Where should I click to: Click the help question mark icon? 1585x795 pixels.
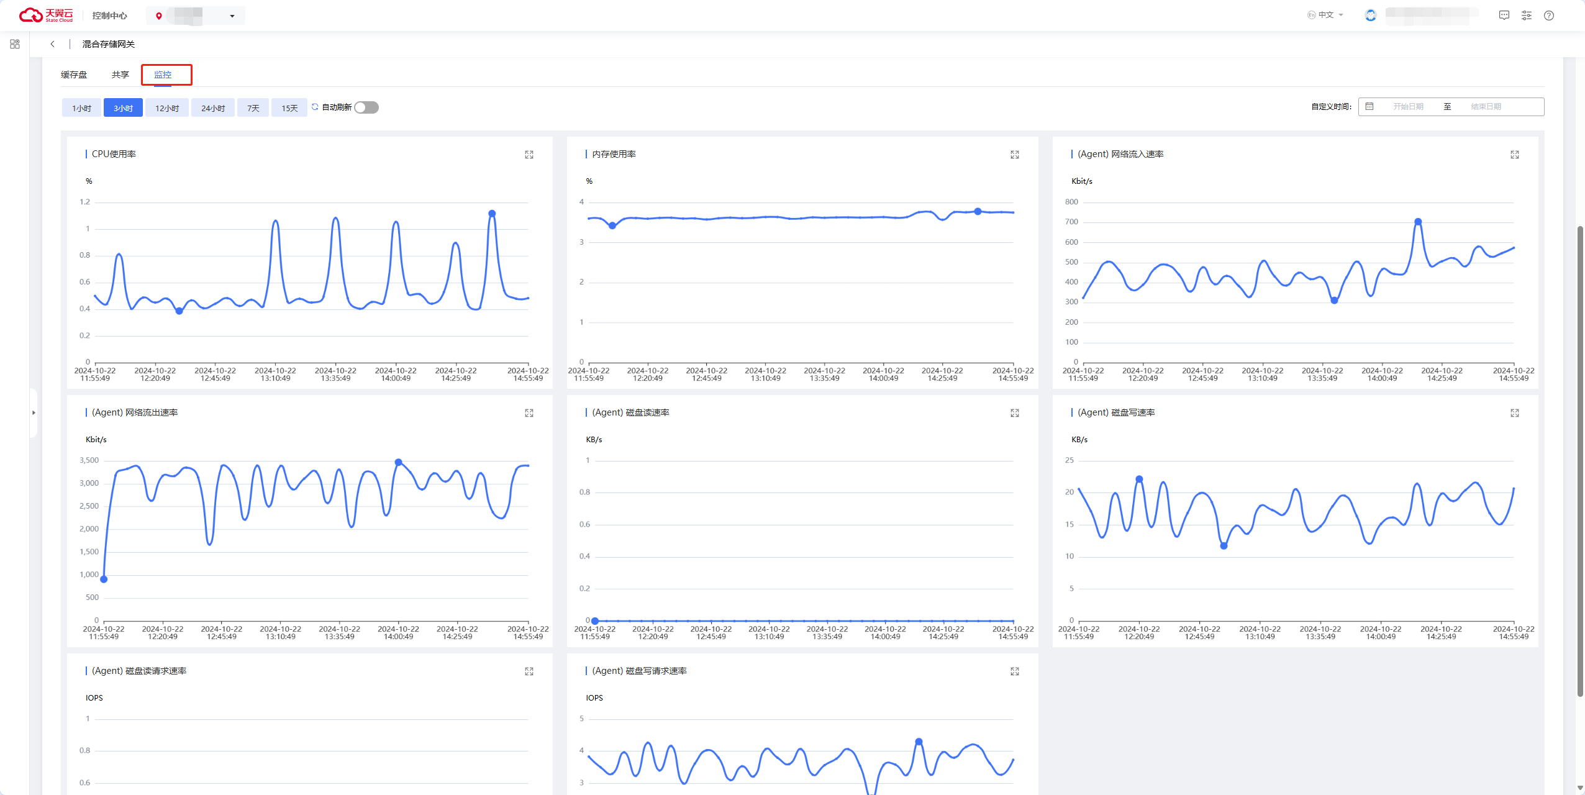click(x=1549, y=16)
